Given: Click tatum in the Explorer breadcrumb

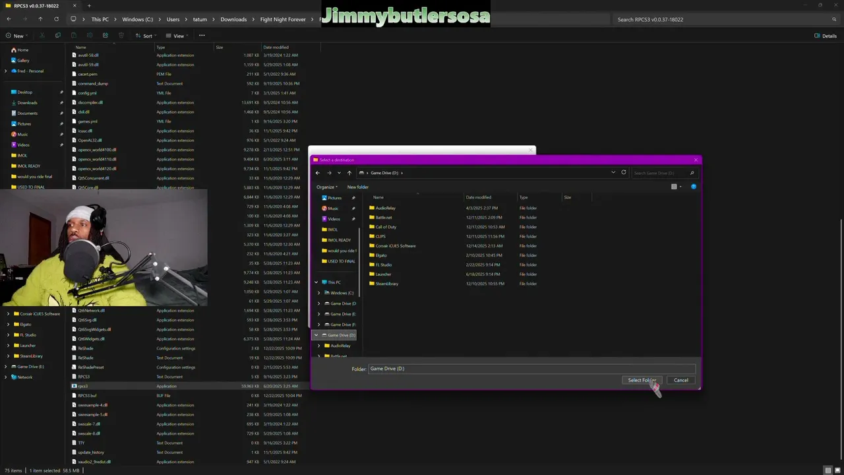Looking at the screenshot, I should click(x=200, y=19).
